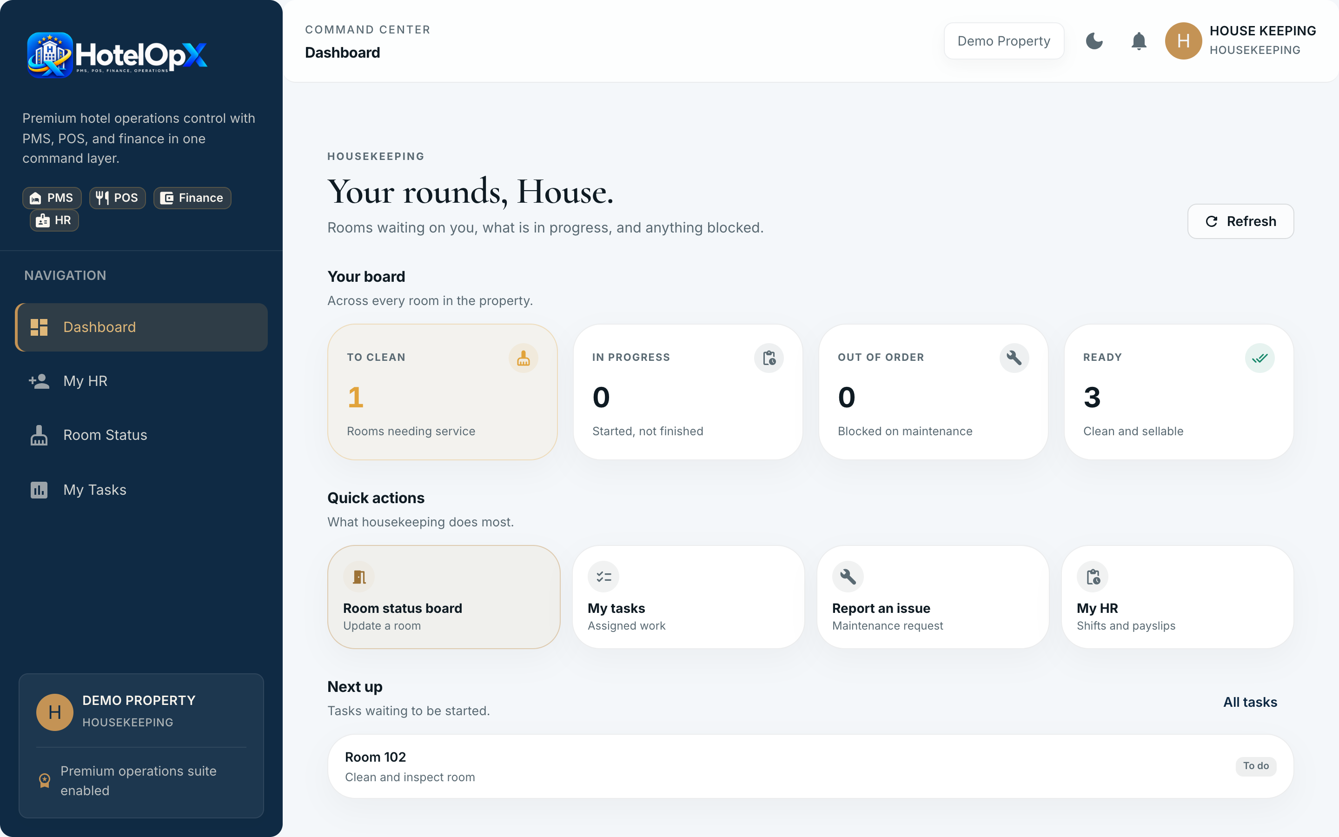This screenshot has width=1339, height=837.
Task: Open the All tasks link
Action: [1250, 702]
